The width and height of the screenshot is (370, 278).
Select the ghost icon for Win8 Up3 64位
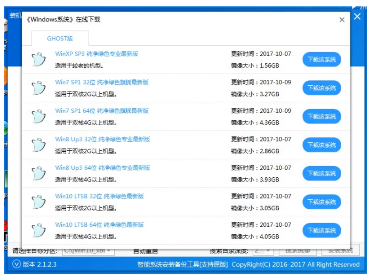tap(38, 173)
